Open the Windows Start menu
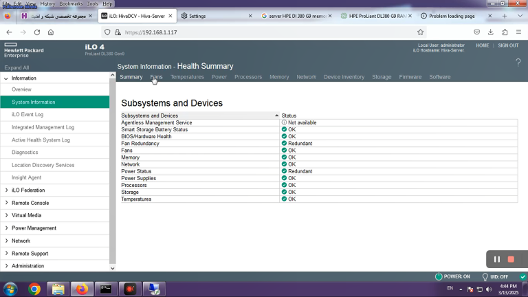Image resolution: width=528 pixels, height=297 pixels. (x=10, y=289)
